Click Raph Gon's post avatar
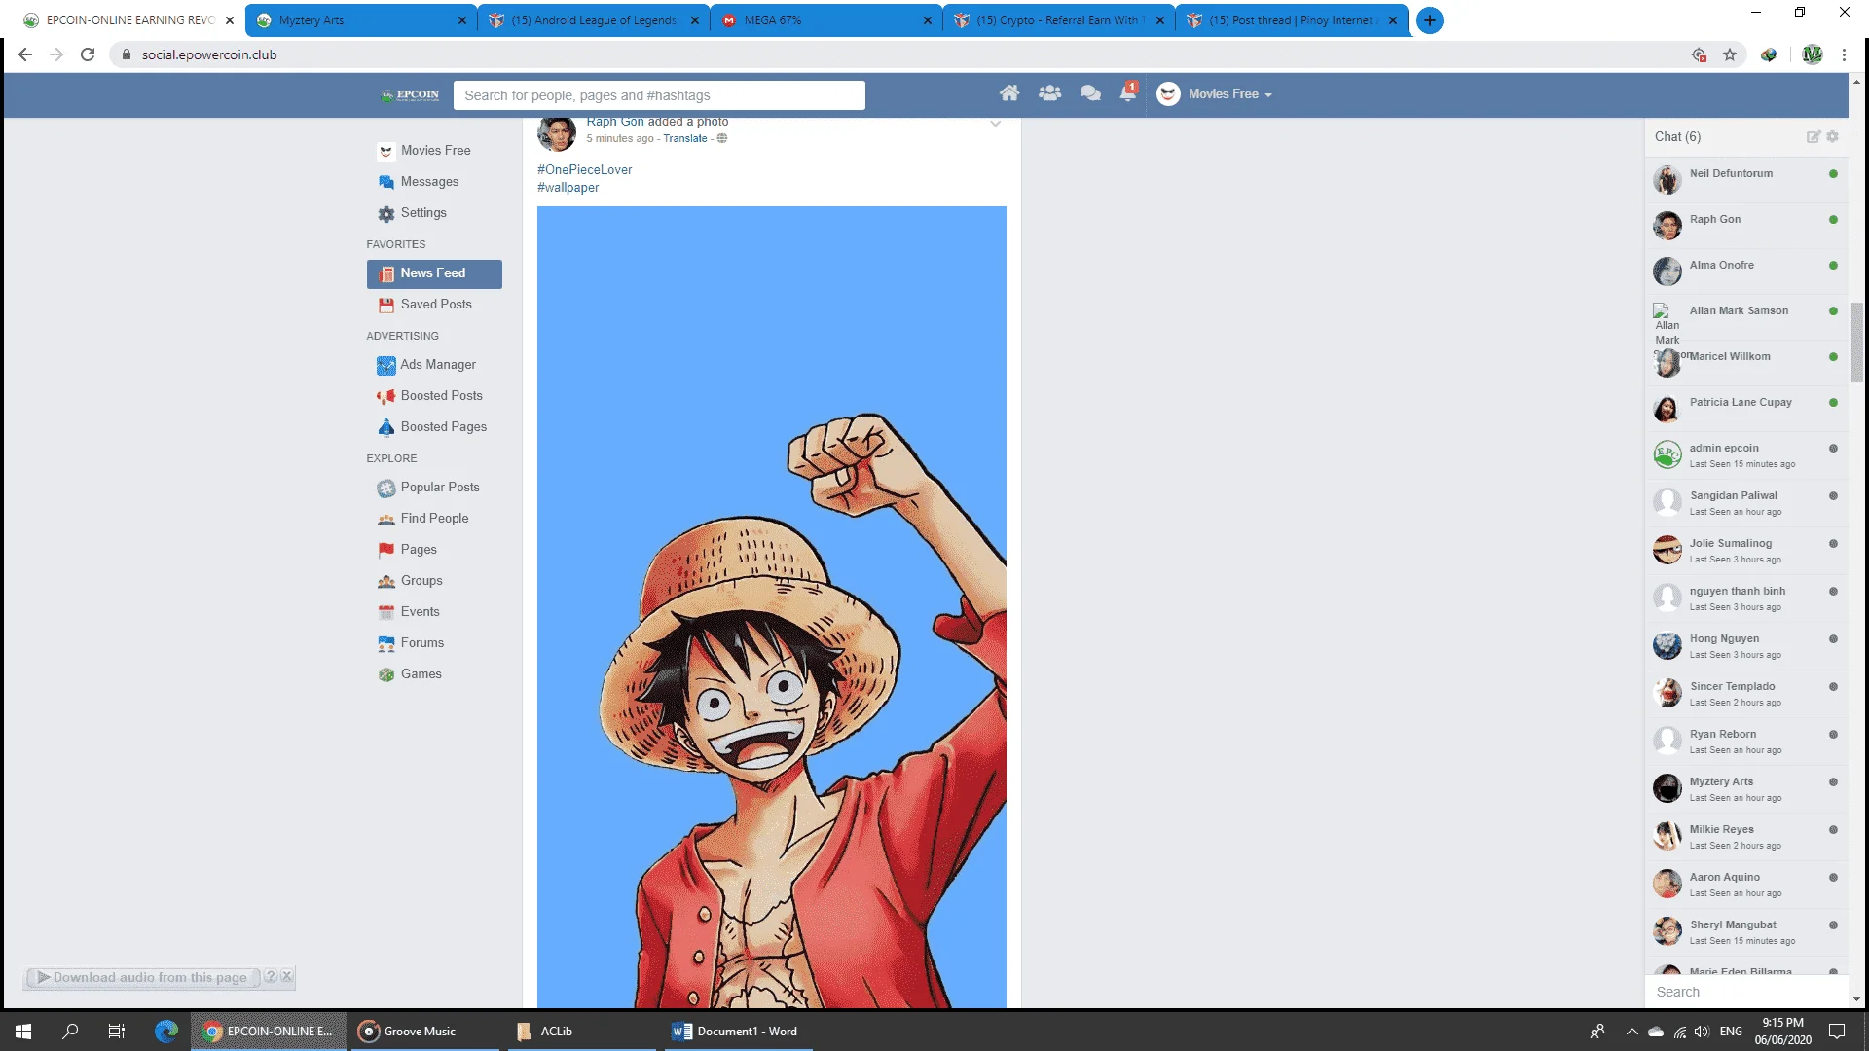 557,133
